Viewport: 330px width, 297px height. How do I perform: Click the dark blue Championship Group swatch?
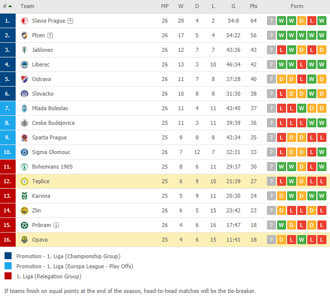tap(8, 256)
